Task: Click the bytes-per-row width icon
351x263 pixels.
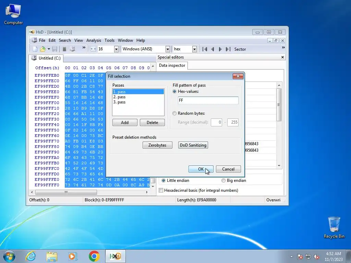Action: click(x=93, y=49)
